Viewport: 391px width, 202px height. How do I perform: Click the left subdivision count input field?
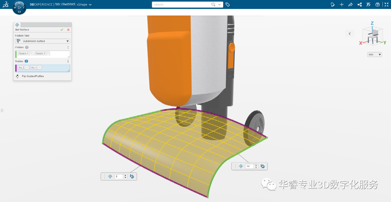[119, 176]
